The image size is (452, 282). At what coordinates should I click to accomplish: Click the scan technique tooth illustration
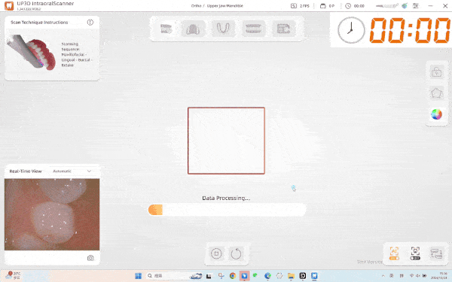point(31,53)
